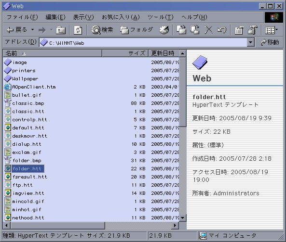
Task: Click the Move To folder icon
Action: [x=181, y=30]
